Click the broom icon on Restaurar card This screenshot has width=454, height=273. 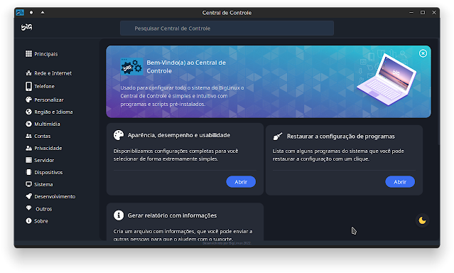coord(278,136)
